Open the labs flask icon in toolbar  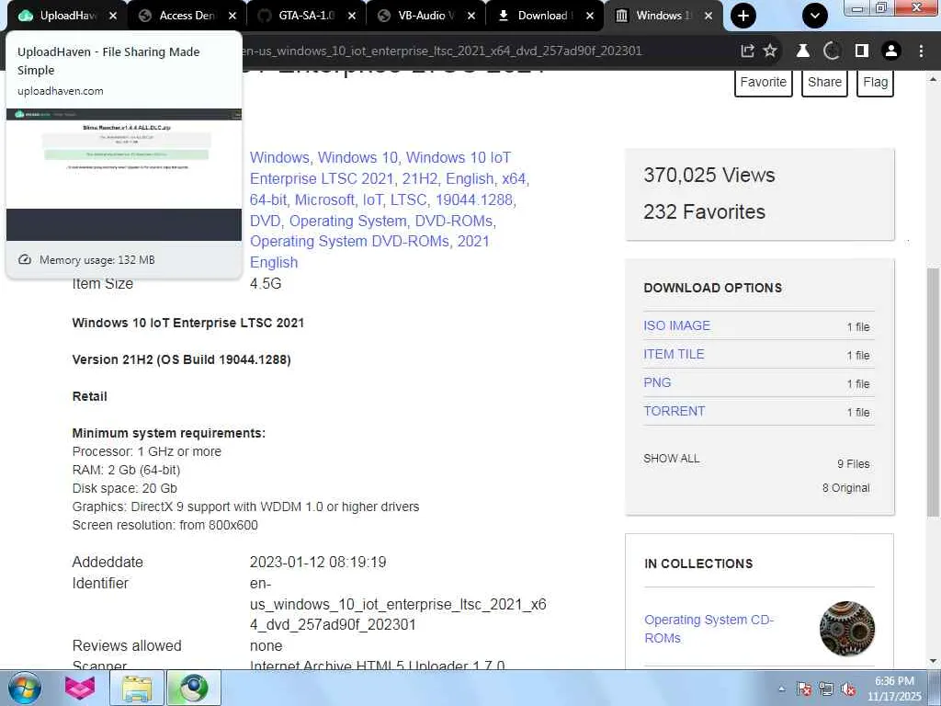click(x=803, y=51)
